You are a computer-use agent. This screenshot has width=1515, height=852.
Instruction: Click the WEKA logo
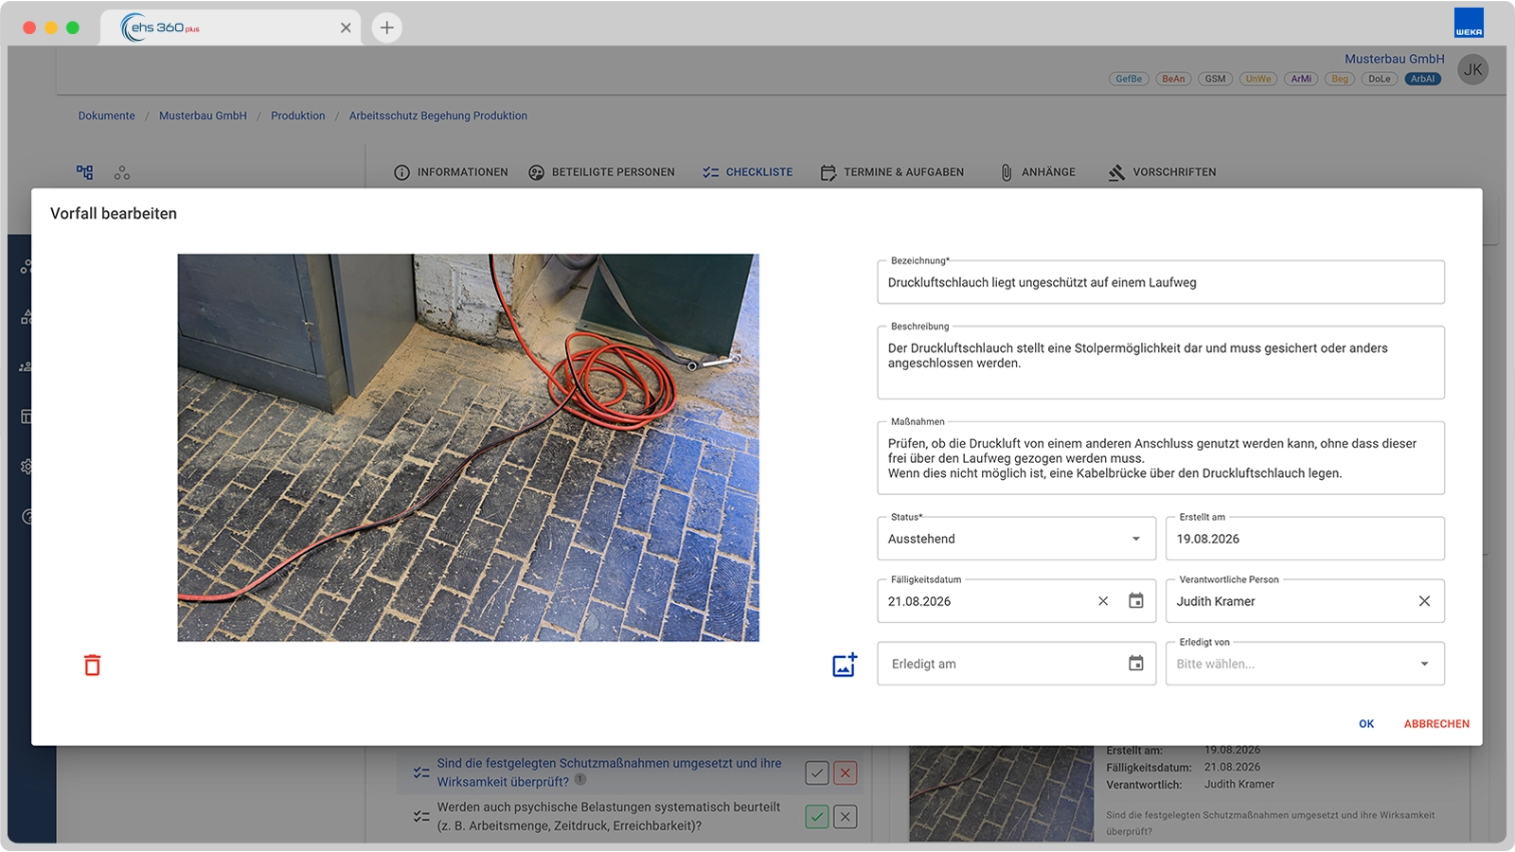pos(1469,23)
